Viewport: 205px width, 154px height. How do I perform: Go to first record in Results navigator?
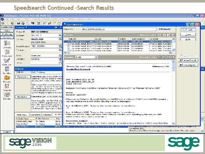pyautogui.click(x=160, y=35)
